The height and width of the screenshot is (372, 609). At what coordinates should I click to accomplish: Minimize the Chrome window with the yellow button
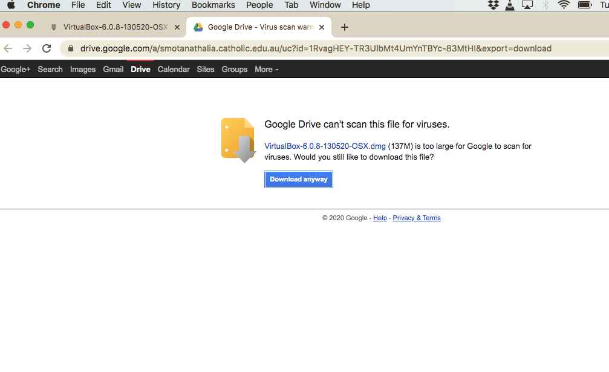point(18,25)
